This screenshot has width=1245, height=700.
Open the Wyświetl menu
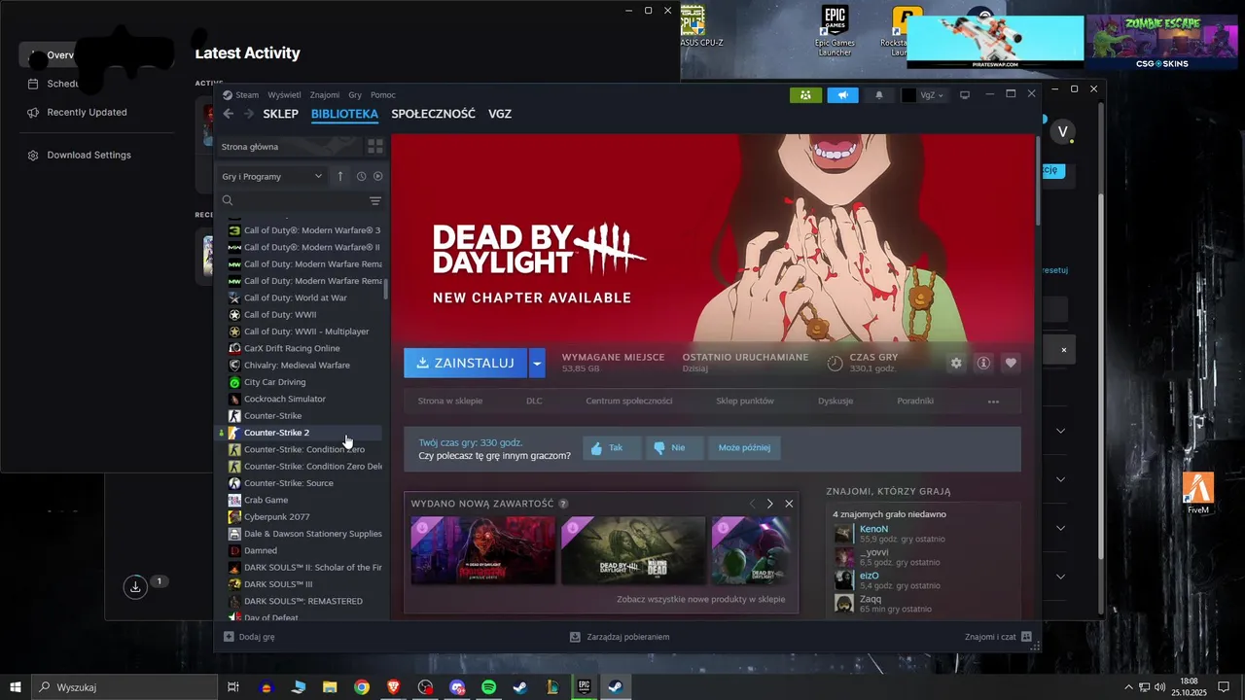pos(284,95)
